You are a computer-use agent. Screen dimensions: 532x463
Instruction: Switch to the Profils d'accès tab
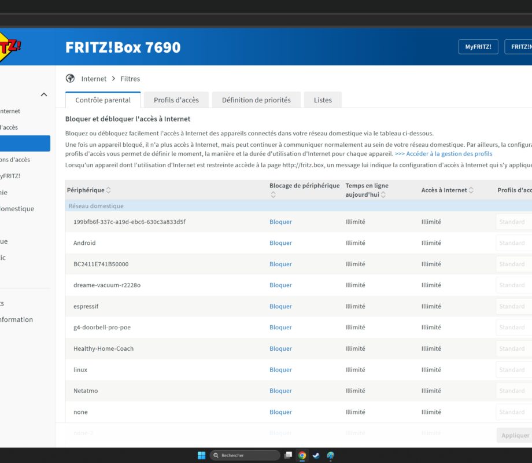click(176, 100)
